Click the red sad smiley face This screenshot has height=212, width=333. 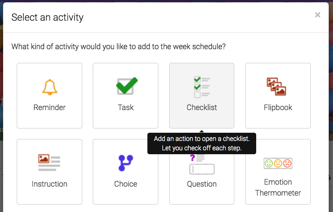point(287,163)
